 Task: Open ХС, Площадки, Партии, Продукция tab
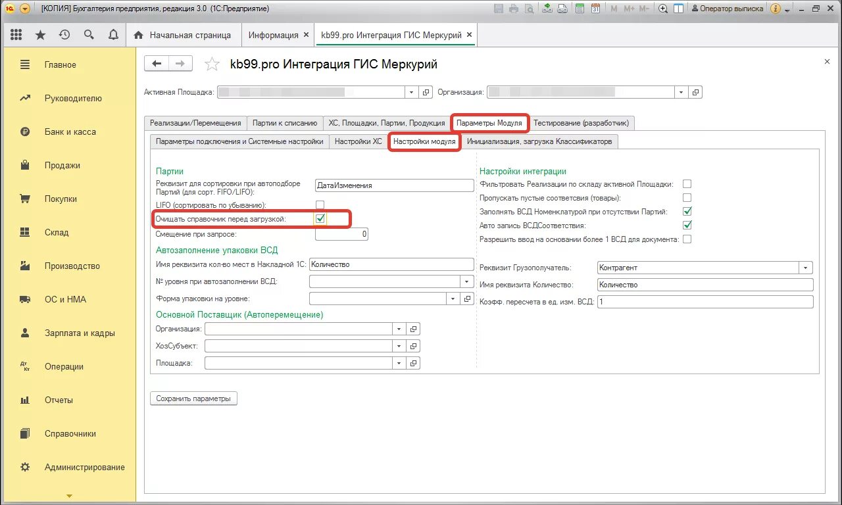coord(387,123)
